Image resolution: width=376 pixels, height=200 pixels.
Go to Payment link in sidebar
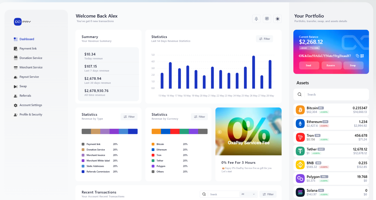[x=28, y=48]
